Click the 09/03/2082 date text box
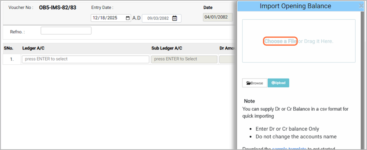 coord(157,18)
